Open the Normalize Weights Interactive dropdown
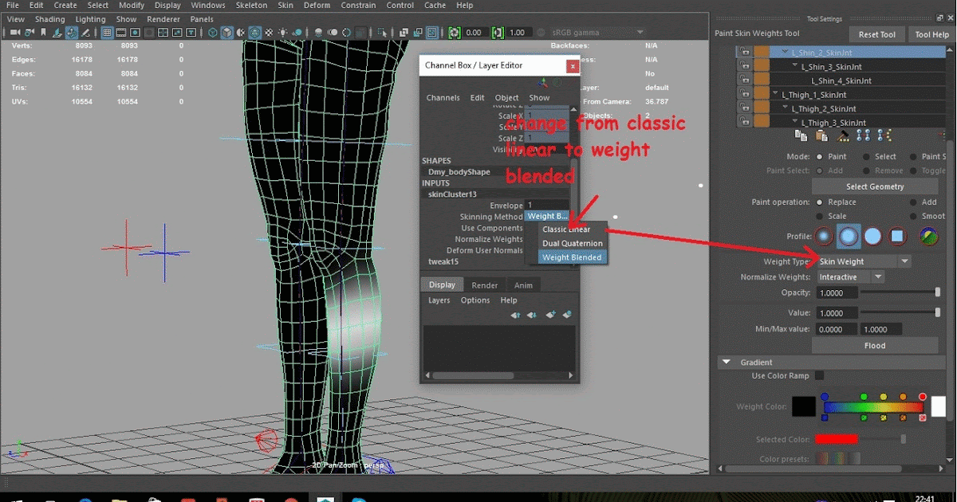The width and height of the screenshot is (957, 502). point(849,276)
